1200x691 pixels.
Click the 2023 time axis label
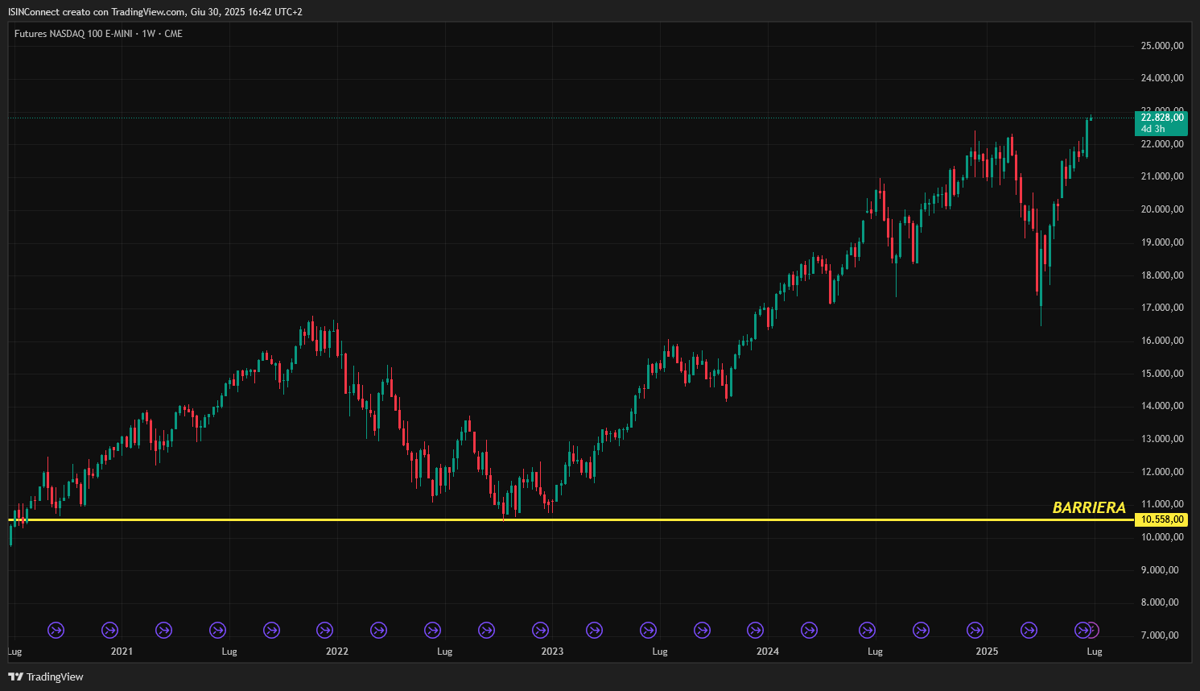[552, 652]
